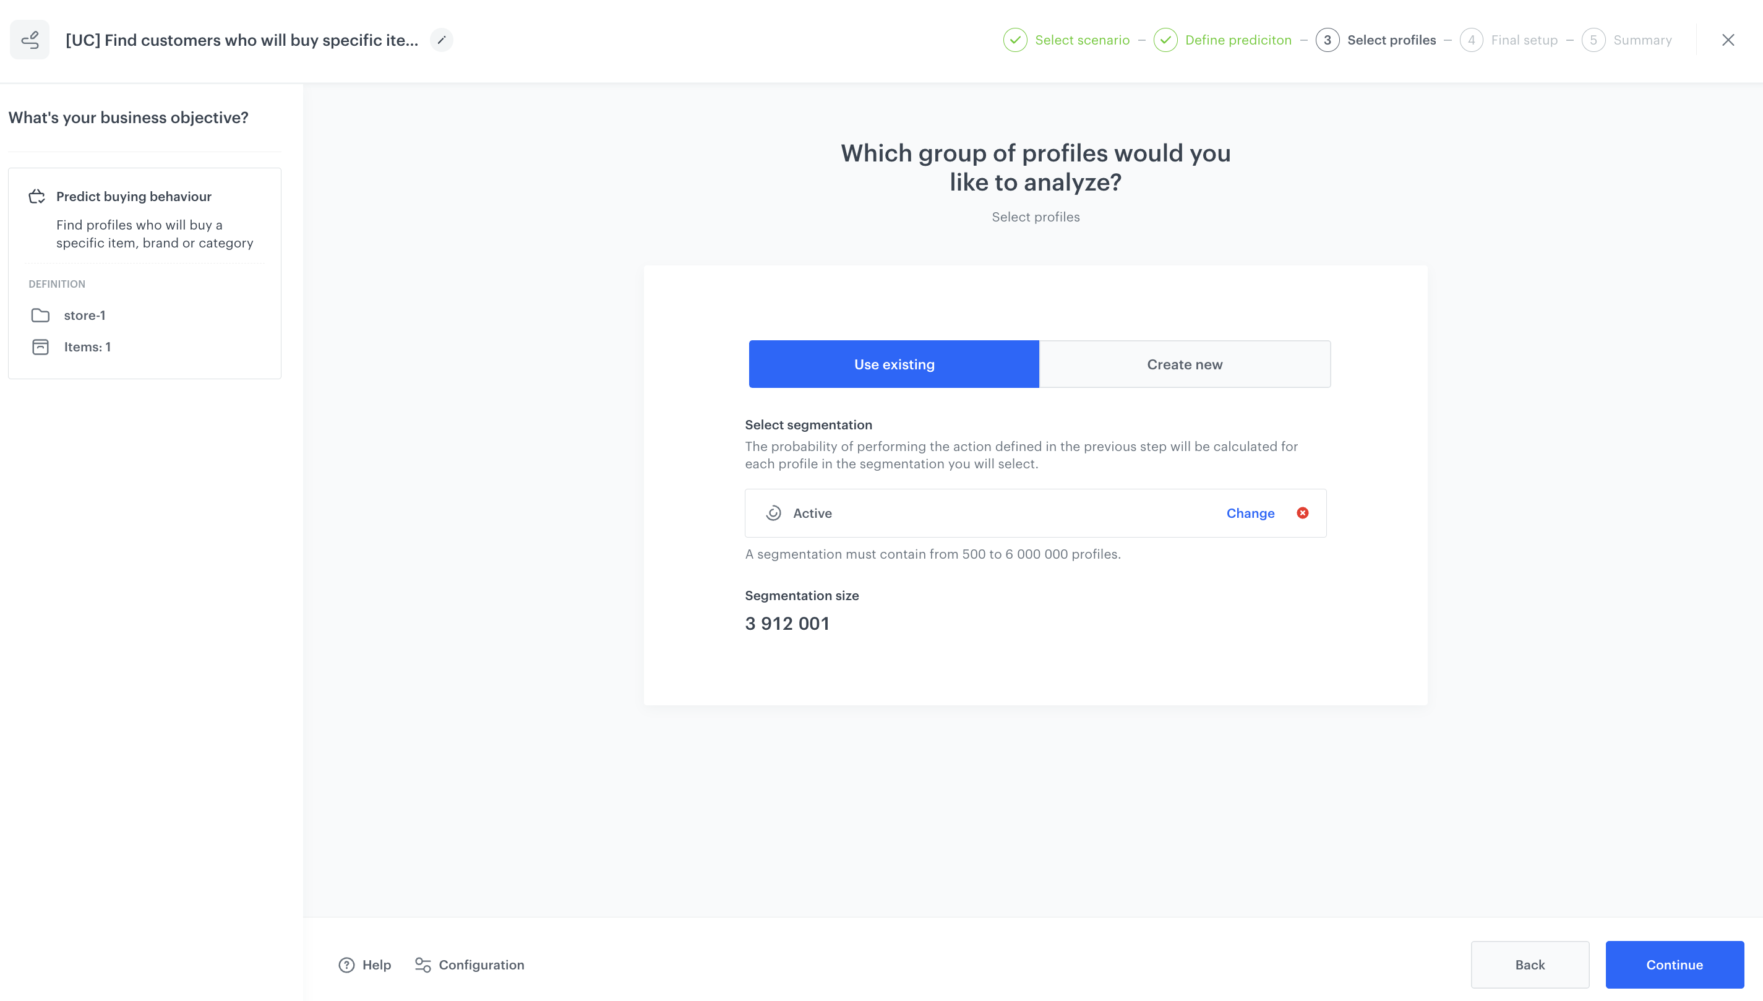
Task: Click the remove segmentation red icon
Action: [x=1303, y=512]
